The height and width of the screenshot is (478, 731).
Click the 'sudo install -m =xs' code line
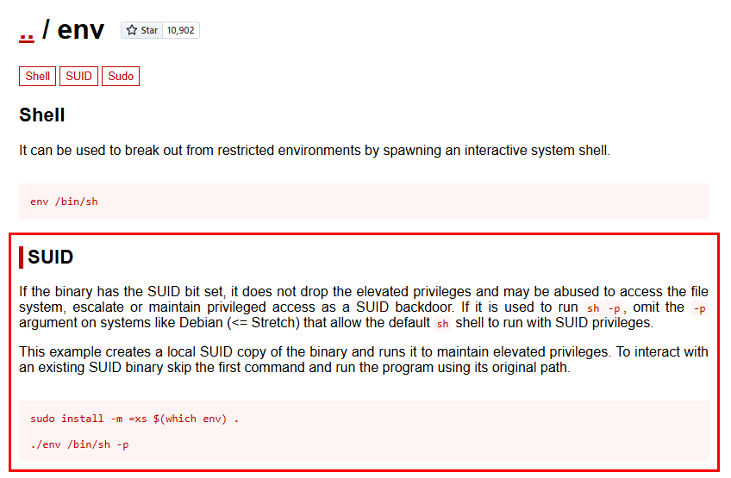(x=134, y=419)
